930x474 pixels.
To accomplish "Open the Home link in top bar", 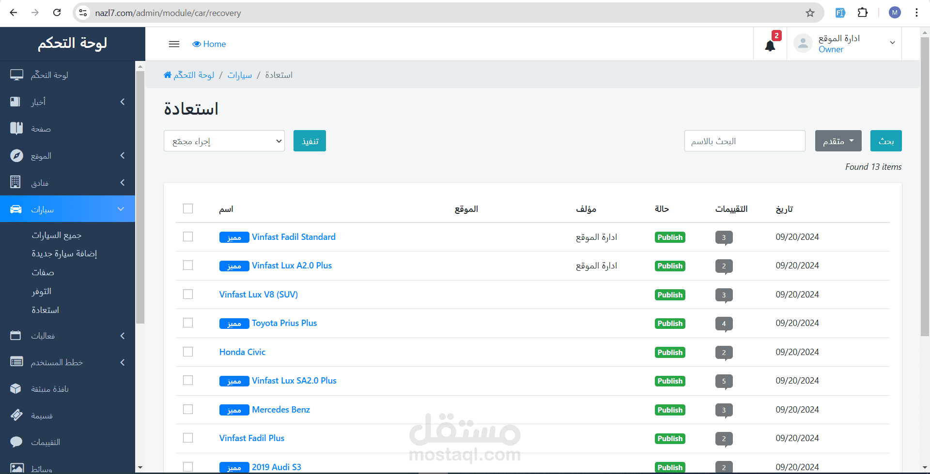I will click(x=209, y=44).
